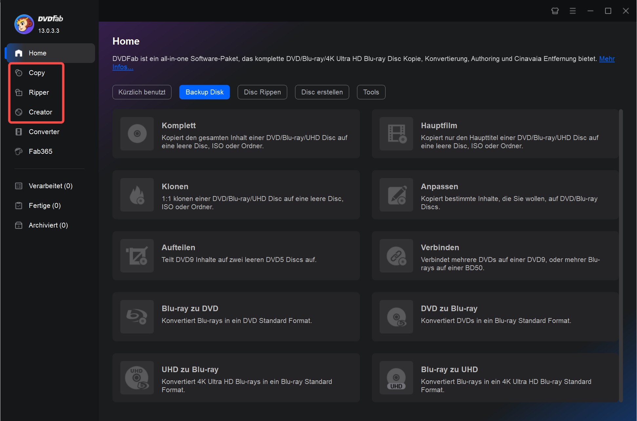Choose the Anpassen mode title
This screenshot has height=421, width=637.
[x=440, y=187]
